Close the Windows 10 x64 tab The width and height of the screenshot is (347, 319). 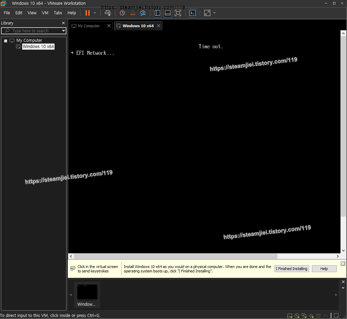coord(159,26)
